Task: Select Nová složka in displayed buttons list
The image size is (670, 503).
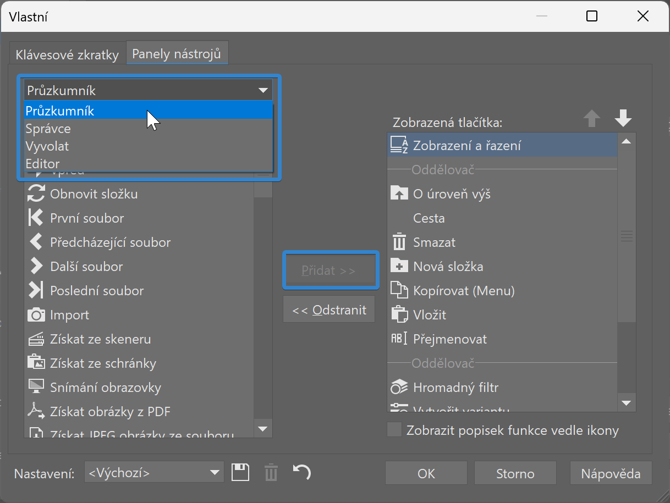Action: [x=448, y=267]
